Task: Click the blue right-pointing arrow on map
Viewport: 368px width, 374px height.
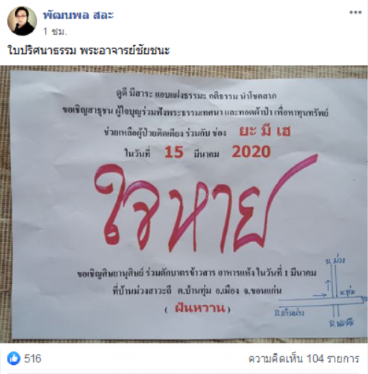Action: tap(320, 295)
